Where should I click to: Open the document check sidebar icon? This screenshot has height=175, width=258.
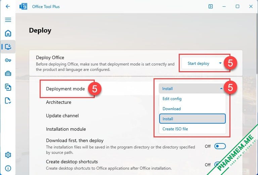tap(8, 101)
